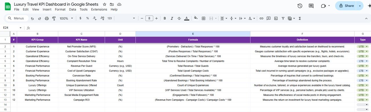Screen dimensions: 371x112
Task: Open the File menu
Action: coord(17,10)
